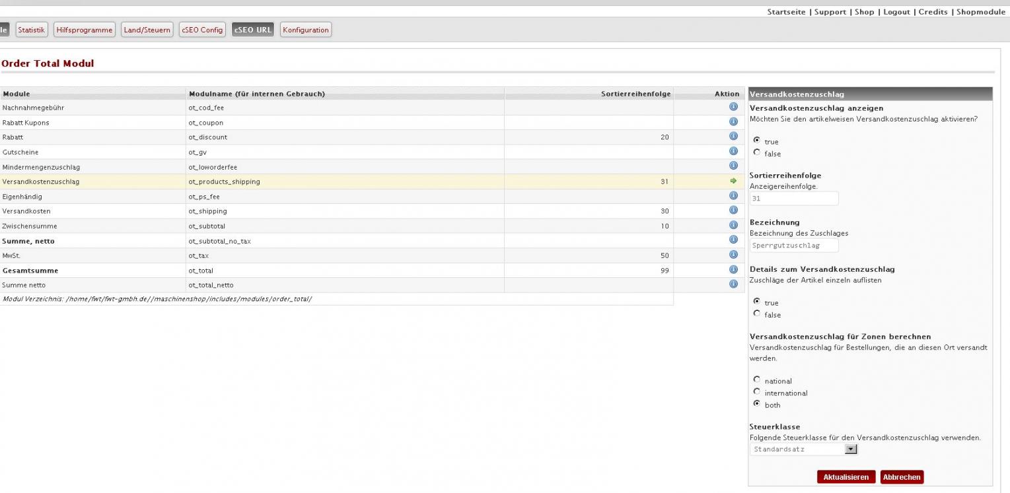This screenshot has height=493, width=1010.
Task: Open info icon for ot_discount module
Action: point(733,137)
